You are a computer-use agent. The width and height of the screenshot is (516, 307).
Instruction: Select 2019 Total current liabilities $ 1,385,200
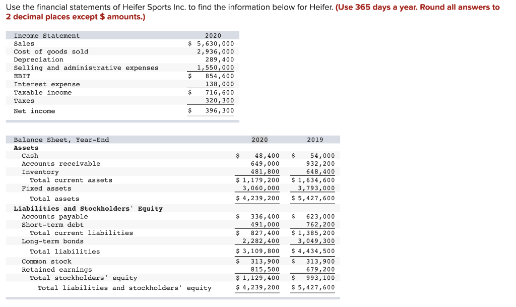[312, 233]
